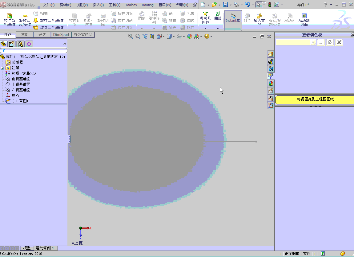354x257 pixels.
Task: Undo the last action
Action: tap(247, 5)
